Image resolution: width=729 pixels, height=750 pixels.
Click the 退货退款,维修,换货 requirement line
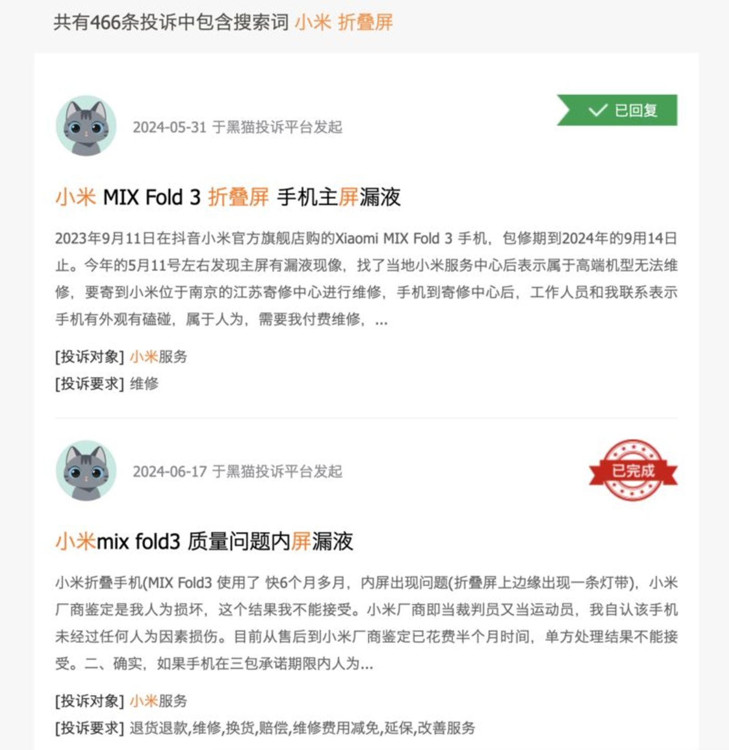point(303,728)
